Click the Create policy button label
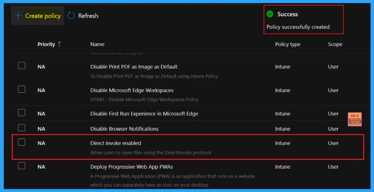374x192 pixels. click(x=43, y=16)
